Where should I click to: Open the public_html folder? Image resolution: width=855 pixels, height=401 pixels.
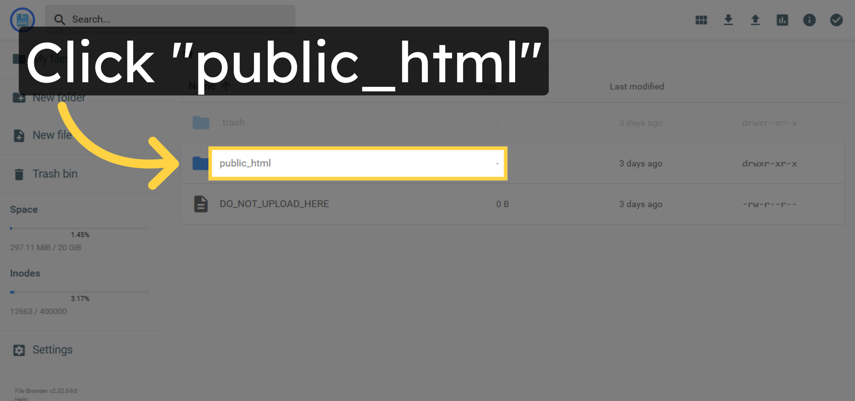point(245,163)
